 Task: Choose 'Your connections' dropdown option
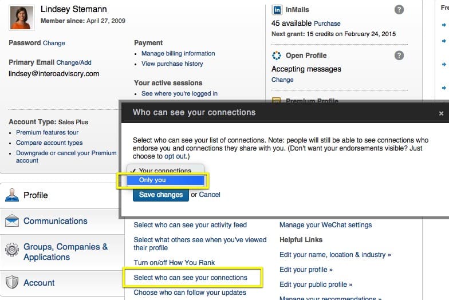click(x=166, y=171)
